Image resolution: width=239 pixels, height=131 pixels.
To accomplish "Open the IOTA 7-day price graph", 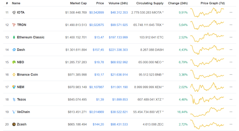I will click(x=207, y=12).
